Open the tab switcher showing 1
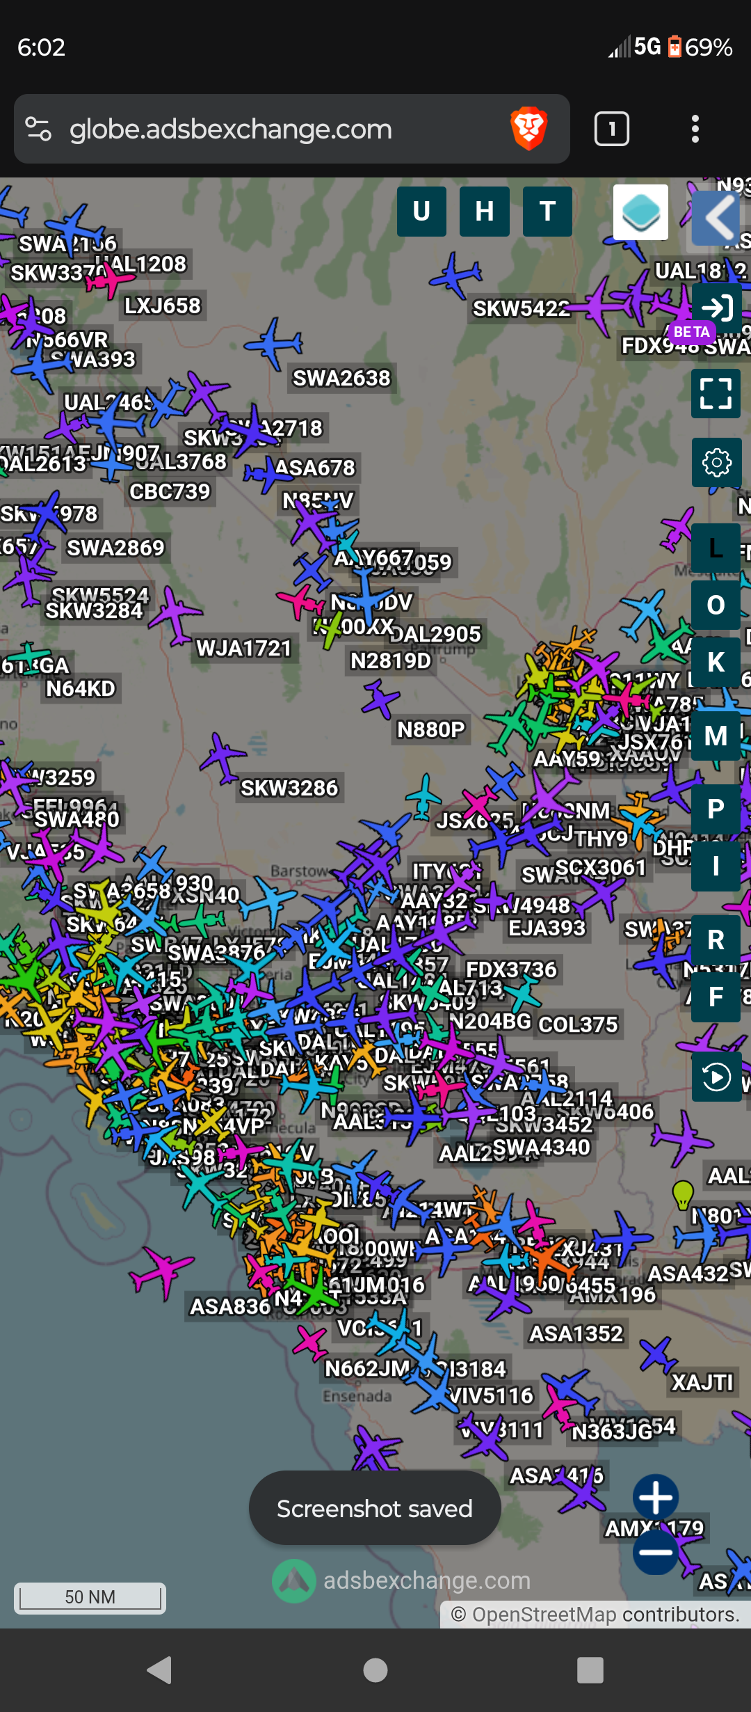 612,129
